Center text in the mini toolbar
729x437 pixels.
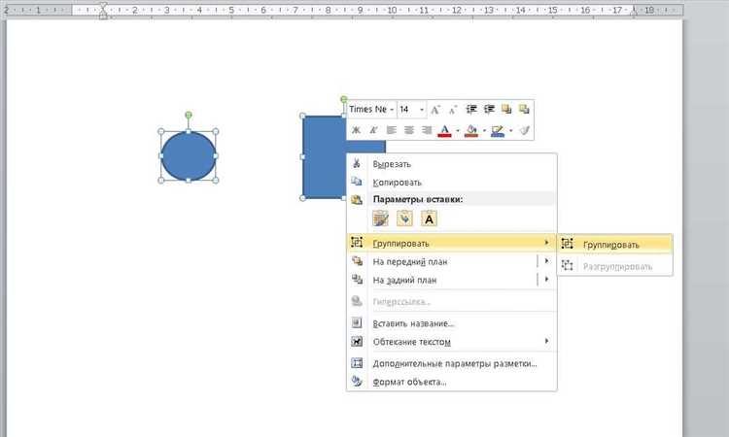409,130
